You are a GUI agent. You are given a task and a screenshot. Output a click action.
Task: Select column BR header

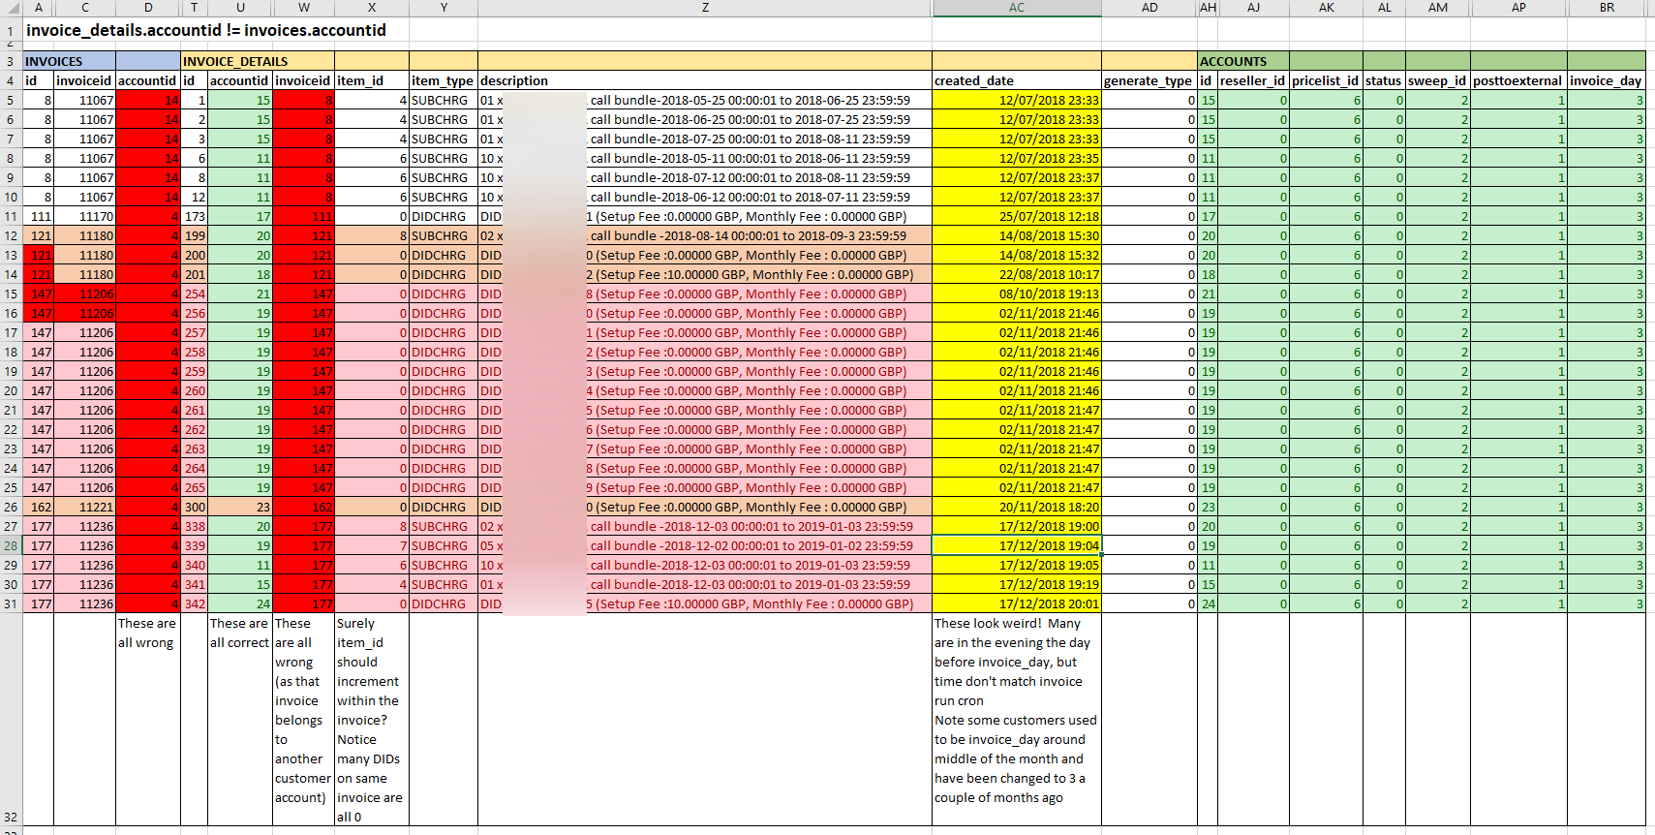[x=1607, y=8]
